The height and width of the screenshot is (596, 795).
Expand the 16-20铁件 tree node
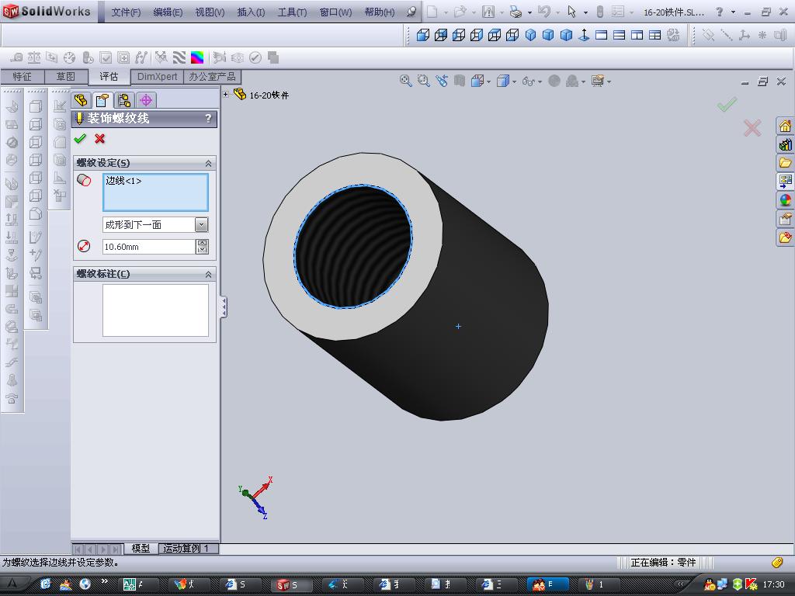point(226,95)
